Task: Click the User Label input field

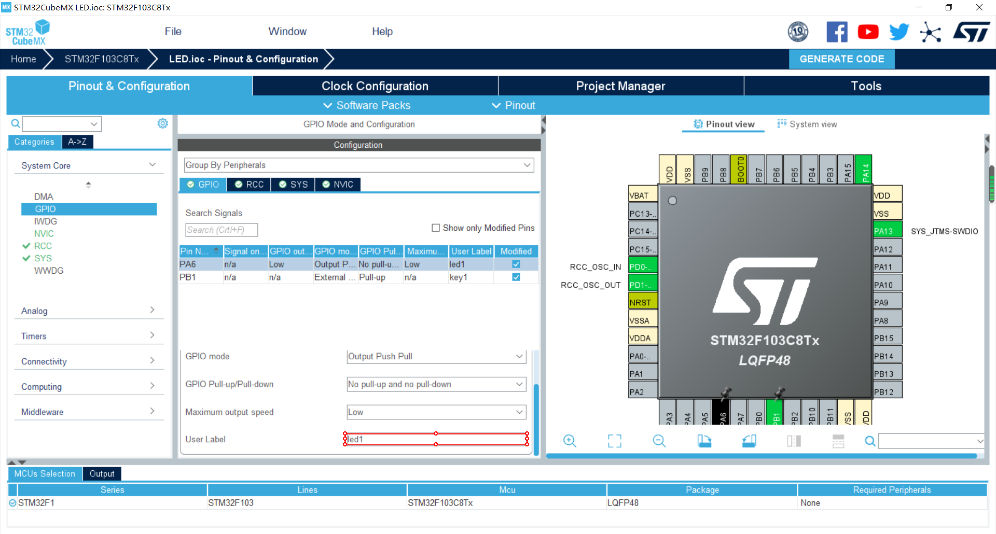Action: [x=436, y=439]
